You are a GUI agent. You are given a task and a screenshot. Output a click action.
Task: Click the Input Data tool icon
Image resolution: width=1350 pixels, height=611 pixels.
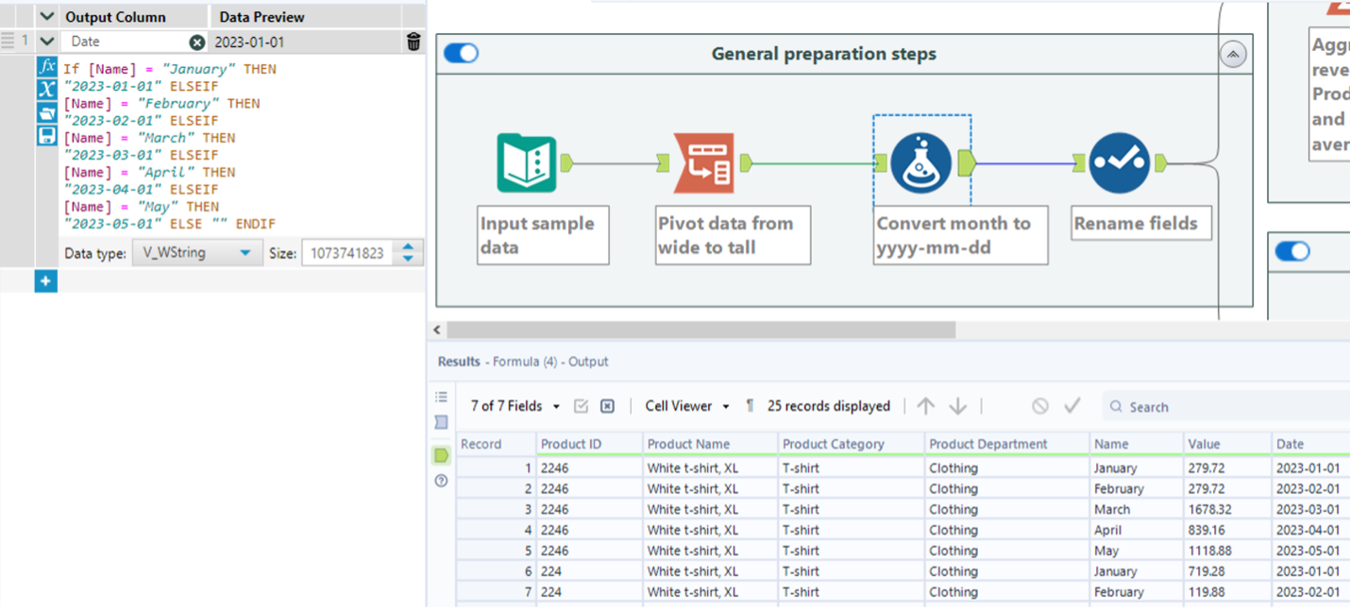pyautogui.click(x=527, y=163)
